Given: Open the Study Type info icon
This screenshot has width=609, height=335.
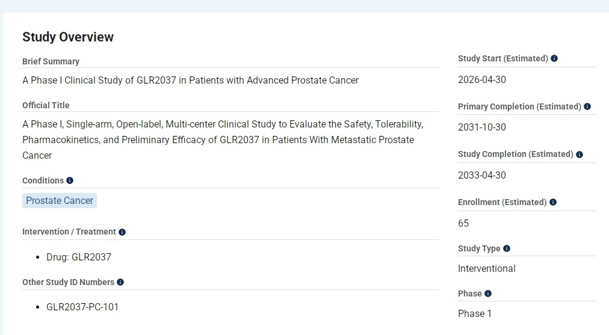Looking at the screenshot, I should (x=507, y=248).
